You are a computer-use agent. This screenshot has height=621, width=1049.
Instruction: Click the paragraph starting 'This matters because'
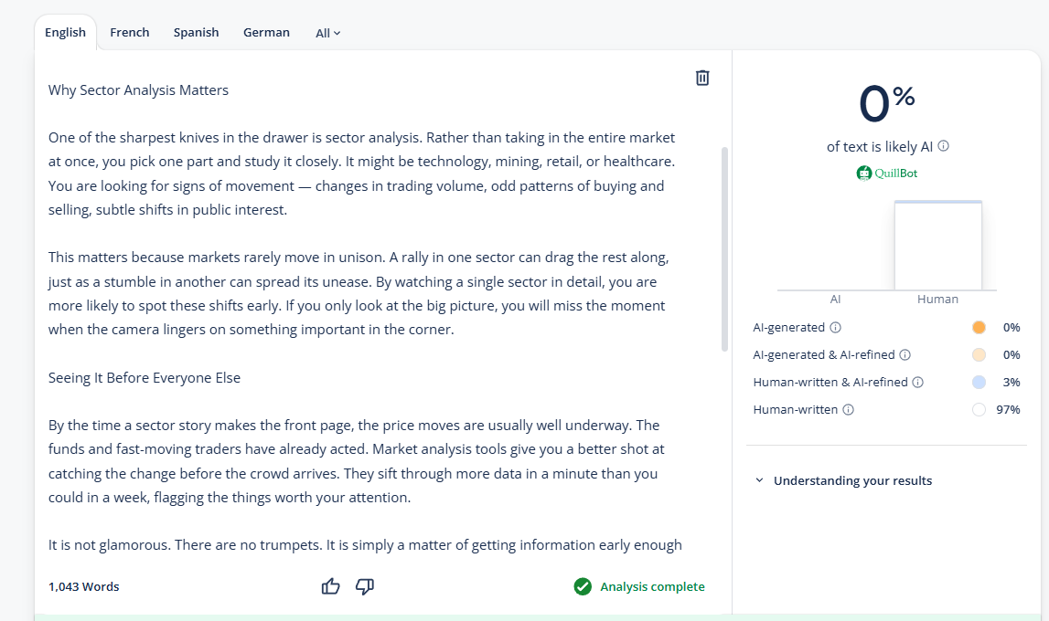point(359,293)
